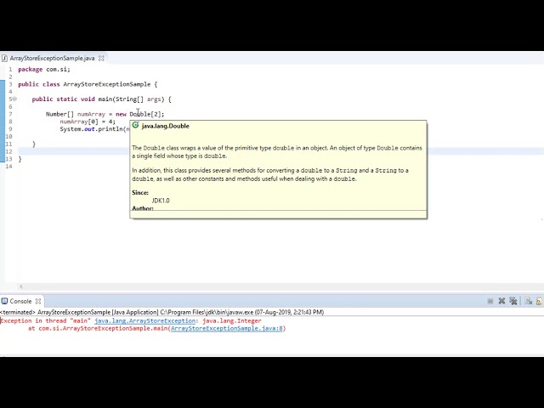Click the Java file icon on editor tab

4,58
